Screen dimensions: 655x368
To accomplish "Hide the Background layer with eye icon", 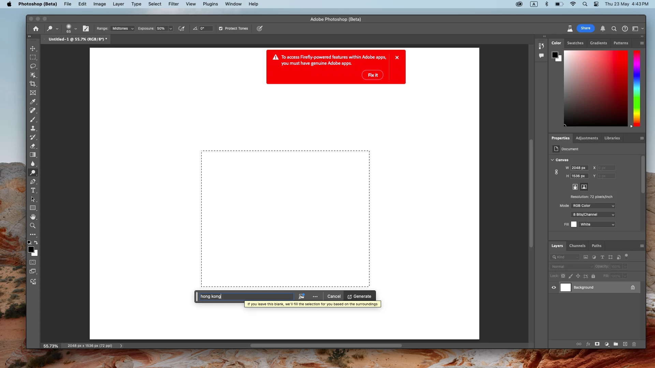I will pos(554,288).
